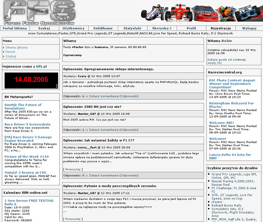Open Race Driver 3 Screenshots article
Viewport: 263px width, 222px height.
pos(28,124)
